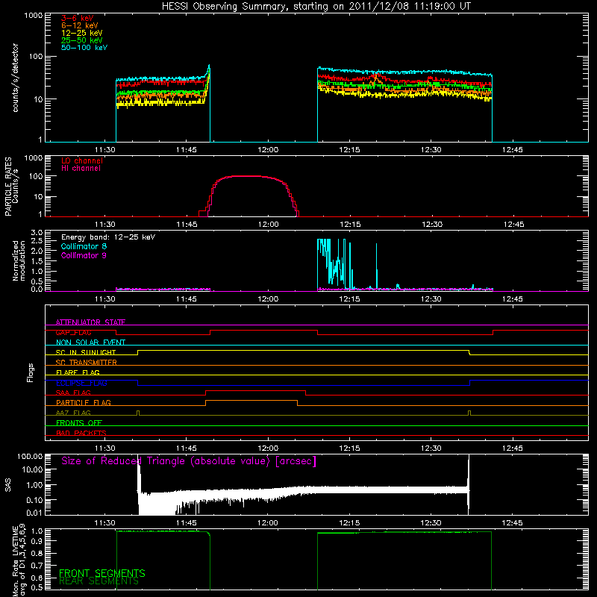This screenshot has width=597, height=597.
Task: Click the particle rate peak curve near 12:00
Action: [249, 176]
